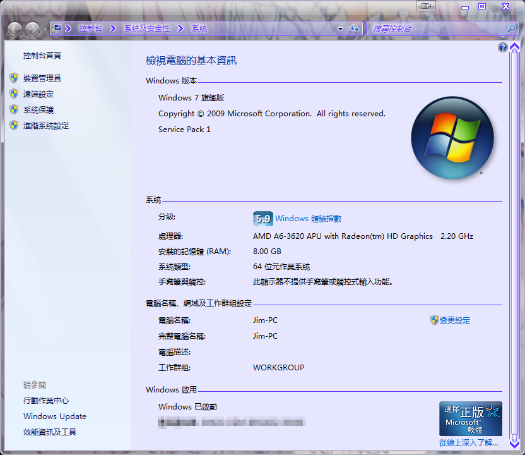The width and height of the screenshot is (525, 455).
Task: Go to 控制台 in the breadcrumb
Action: [91, 28]
